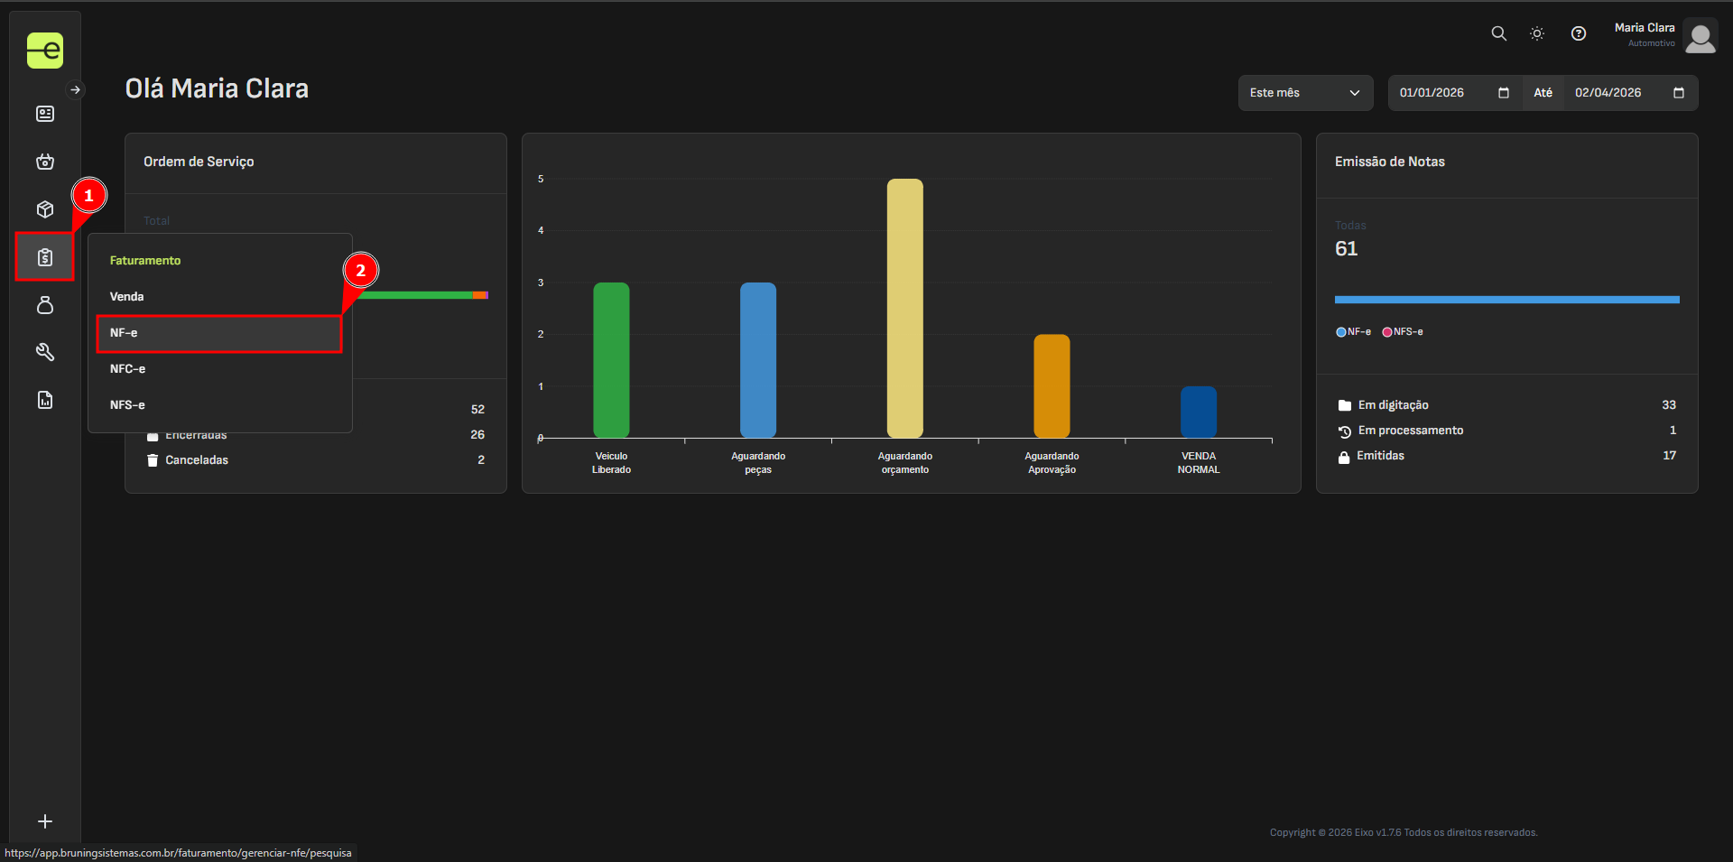Open the help question mark icon
1733x862 pixels.
click(1579, 33)
